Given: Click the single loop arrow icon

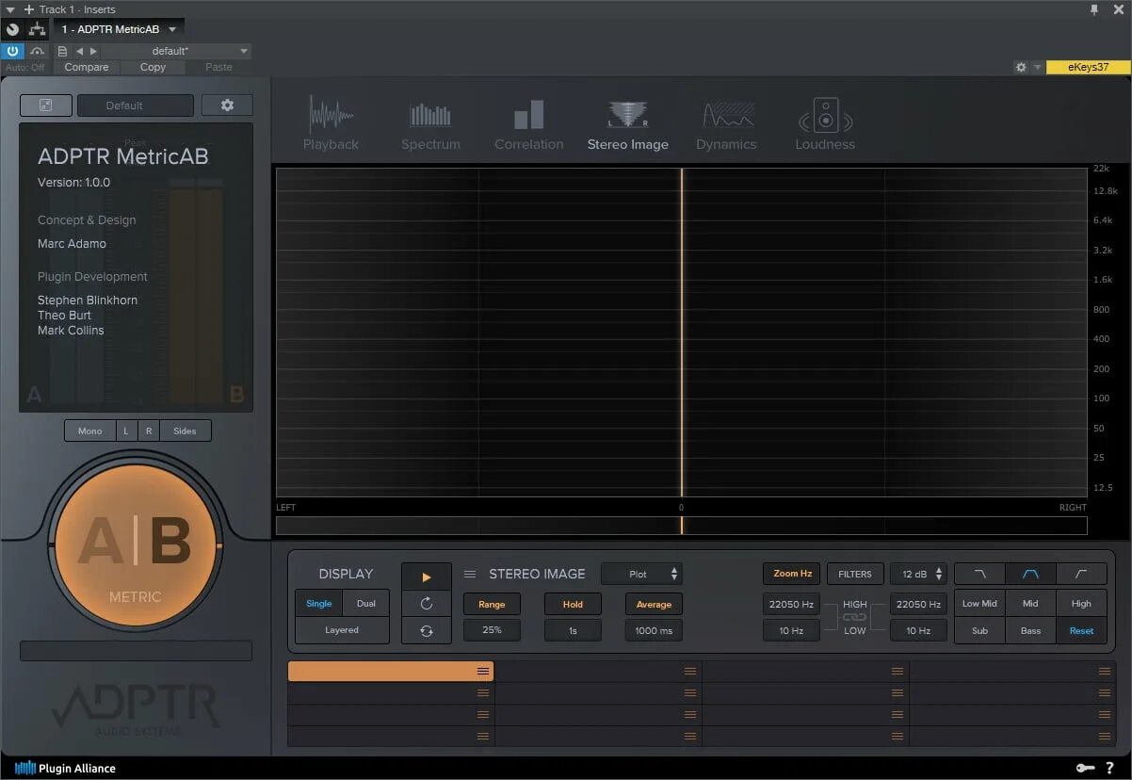Looking at the screenshot, I should [x=427, y=604].
